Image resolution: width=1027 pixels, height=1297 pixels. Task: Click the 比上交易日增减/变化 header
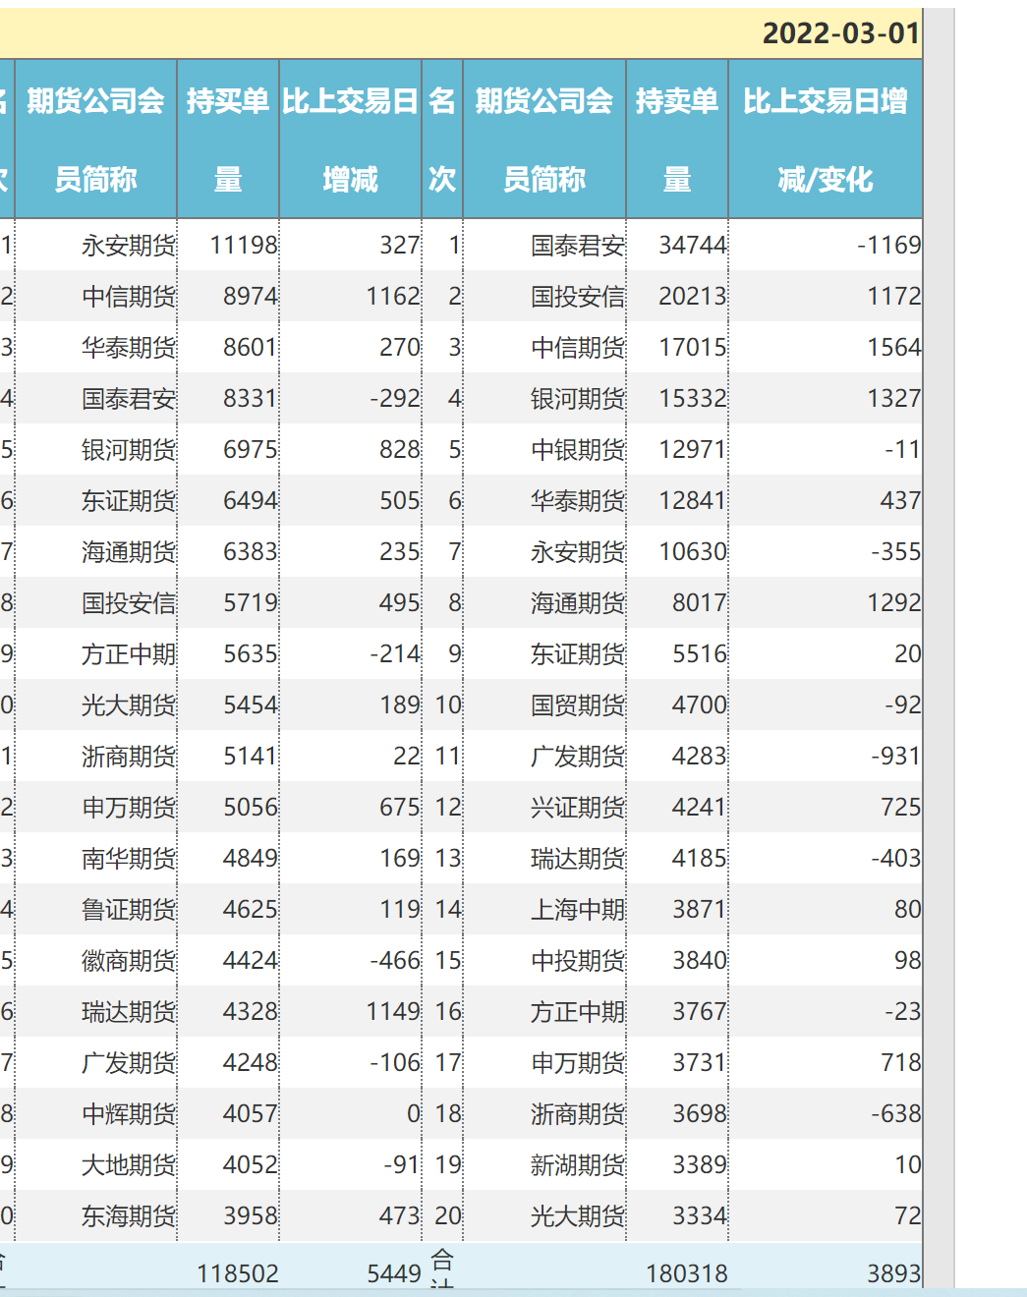pyautogui.click(x=826, y=140)
